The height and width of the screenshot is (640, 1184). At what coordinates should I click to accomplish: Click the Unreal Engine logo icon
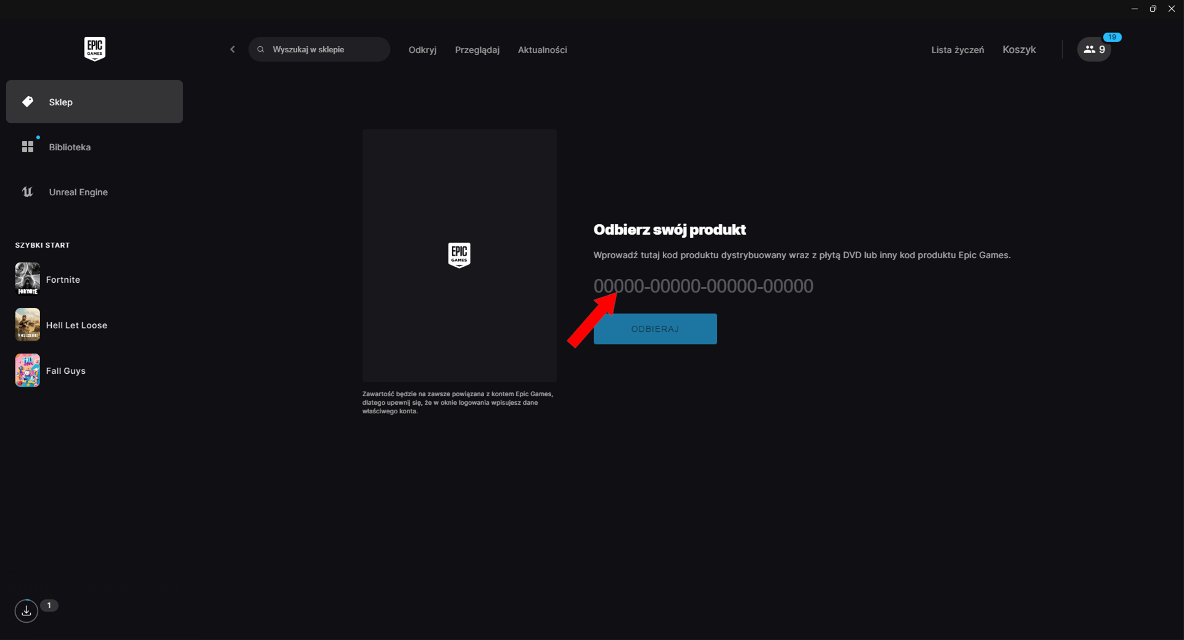pos(28,192)
